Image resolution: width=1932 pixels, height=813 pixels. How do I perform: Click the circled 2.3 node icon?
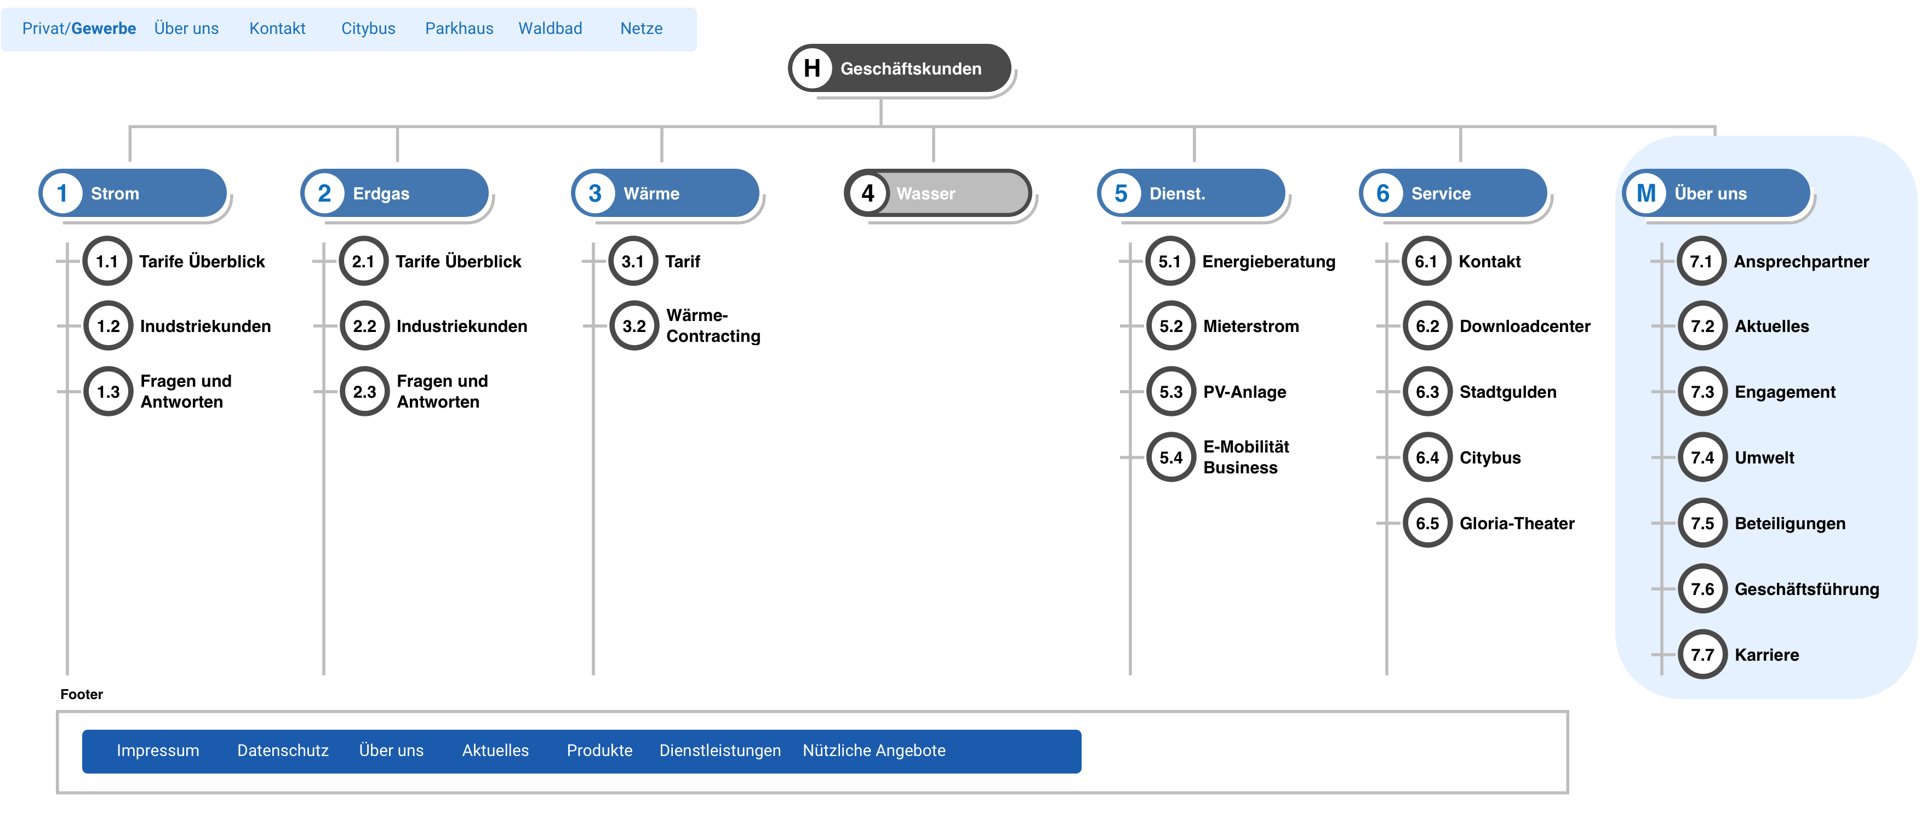click(364, 392)
